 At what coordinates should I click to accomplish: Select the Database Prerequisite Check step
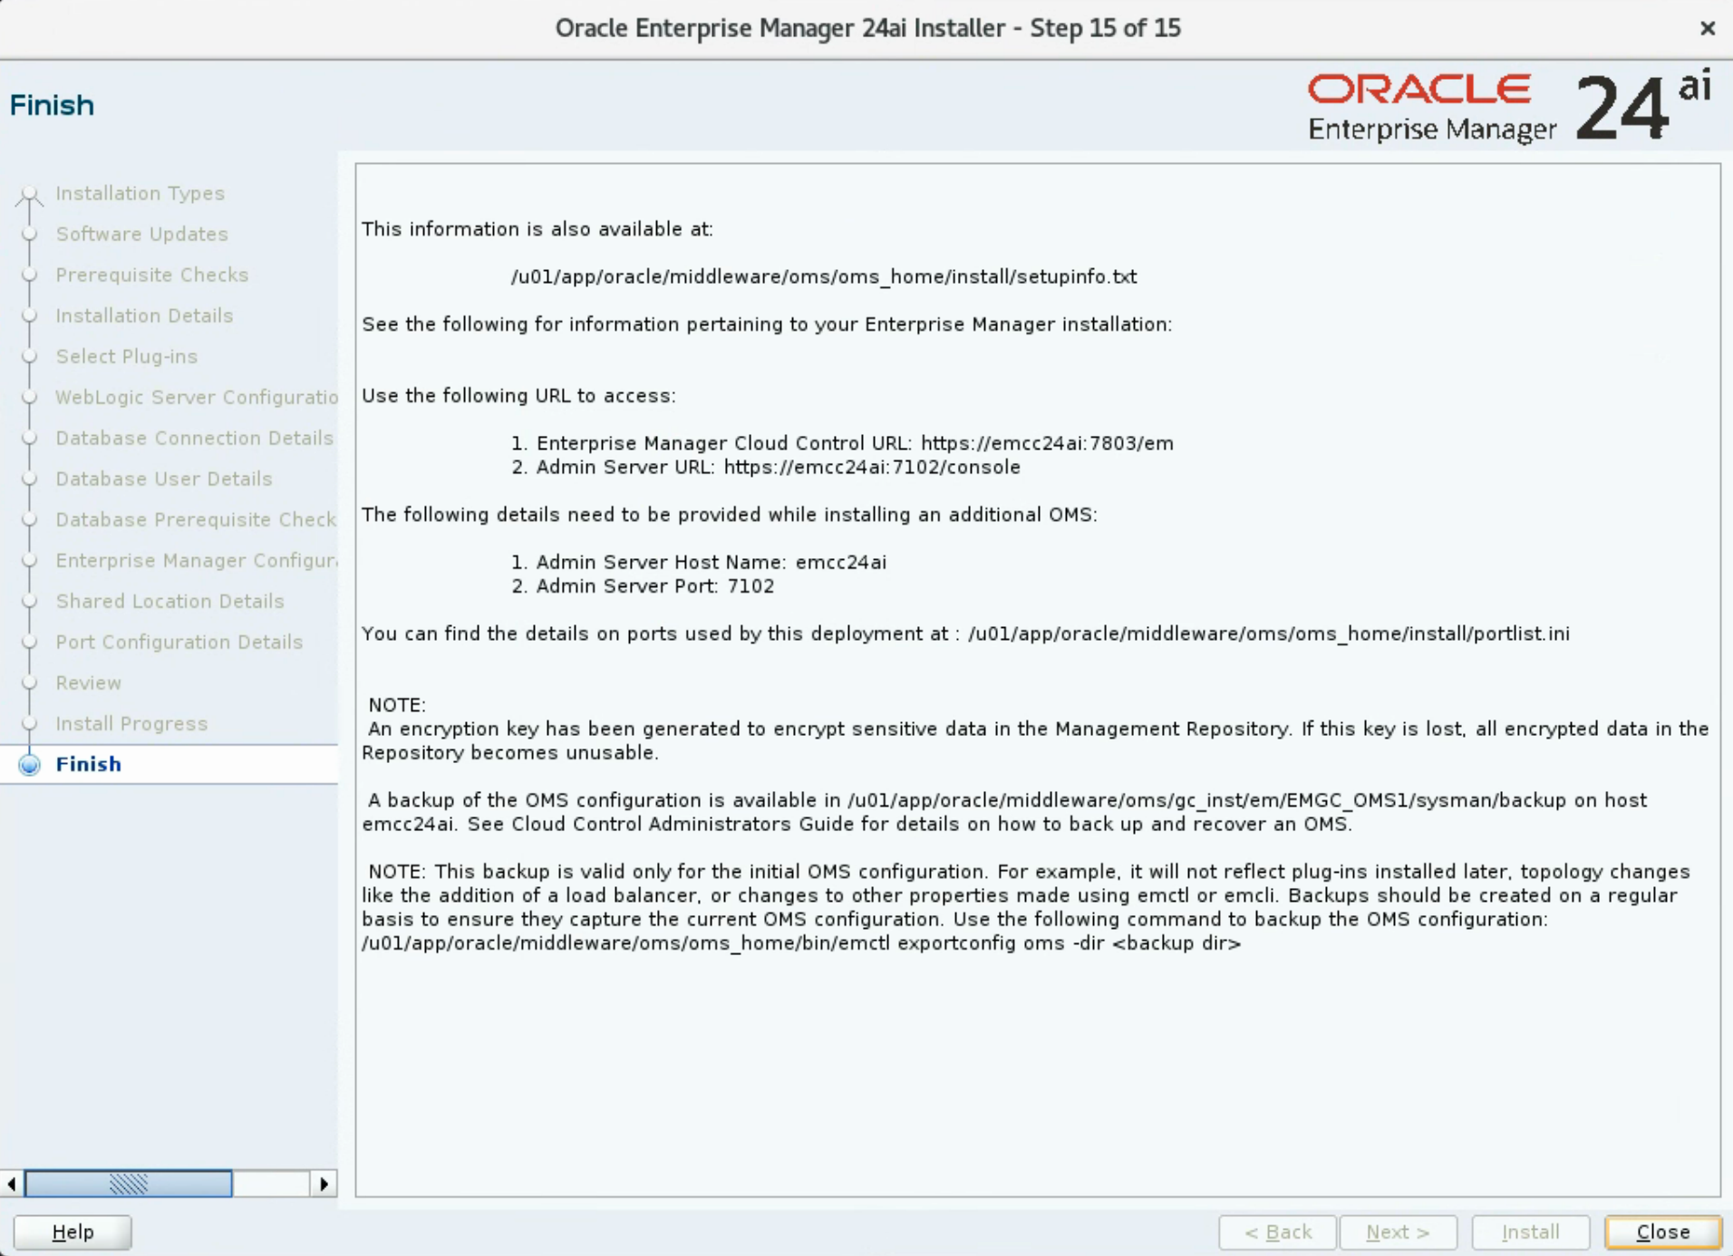[x=196, y=519]
